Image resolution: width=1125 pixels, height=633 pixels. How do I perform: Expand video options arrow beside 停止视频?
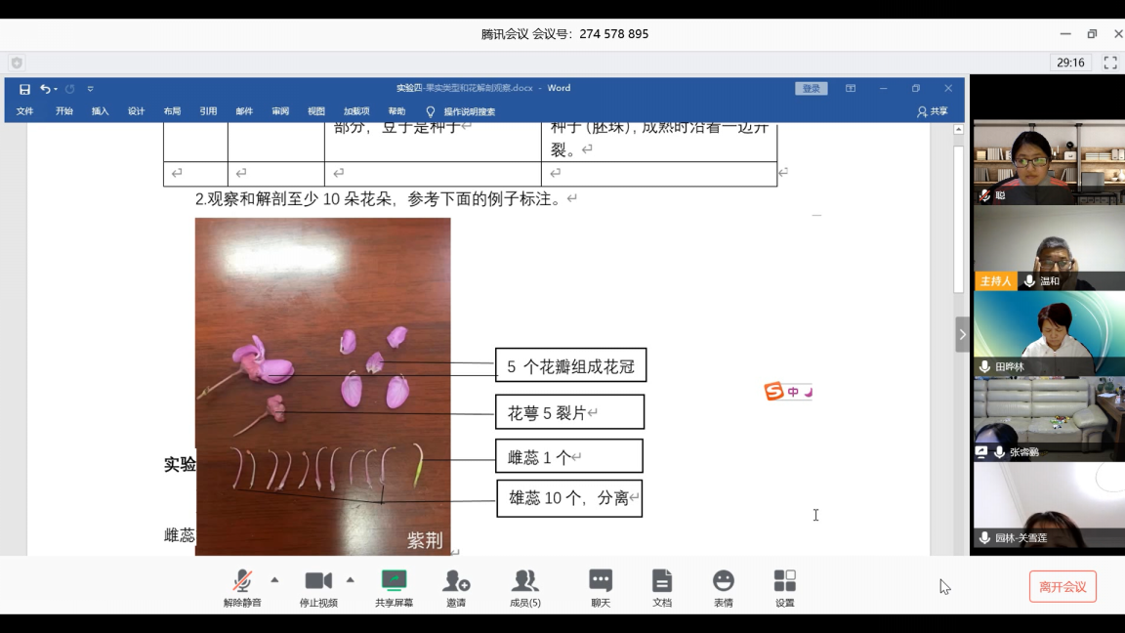pos(350,579)
